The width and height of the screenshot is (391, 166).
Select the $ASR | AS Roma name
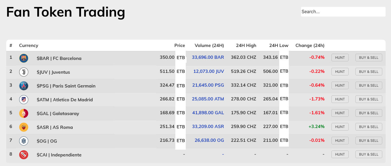55,127
